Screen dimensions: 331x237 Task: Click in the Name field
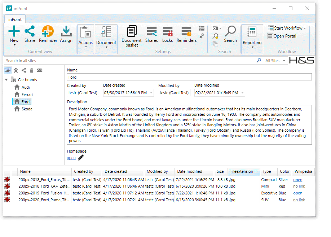[189, 77]
